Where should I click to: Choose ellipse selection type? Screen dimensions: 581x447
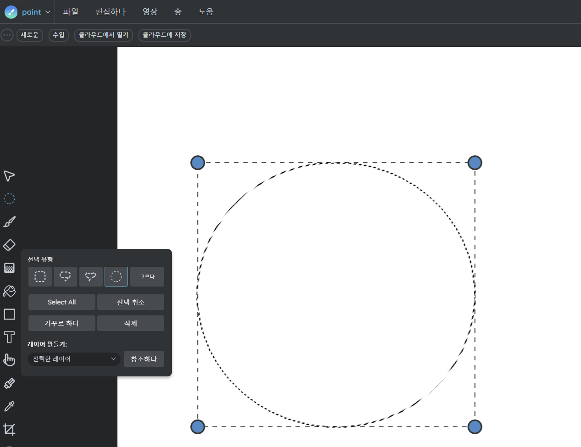click(x=116, y=276)
